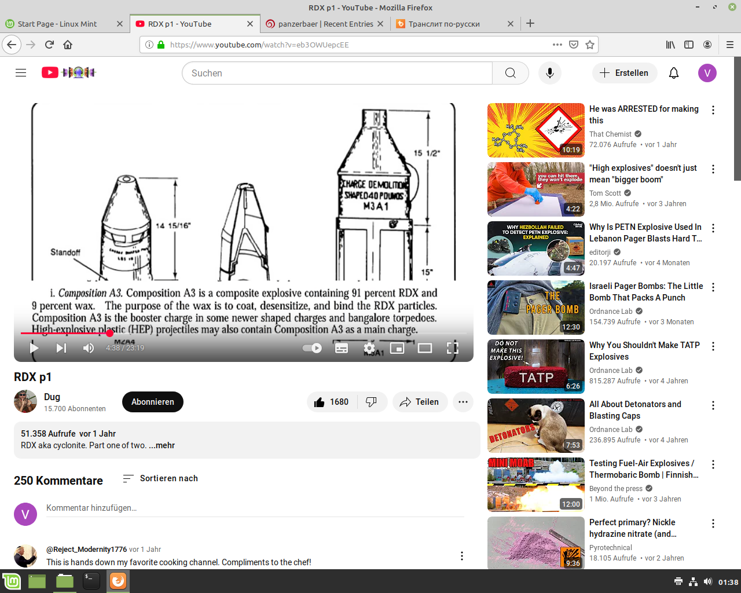Screen dimensions: 741x593
Task: Open the @Reject_Modernity1776 commenter profile
Action: click(86, 549)
